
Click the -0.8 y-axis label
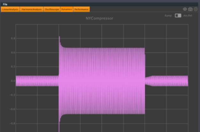12,124
